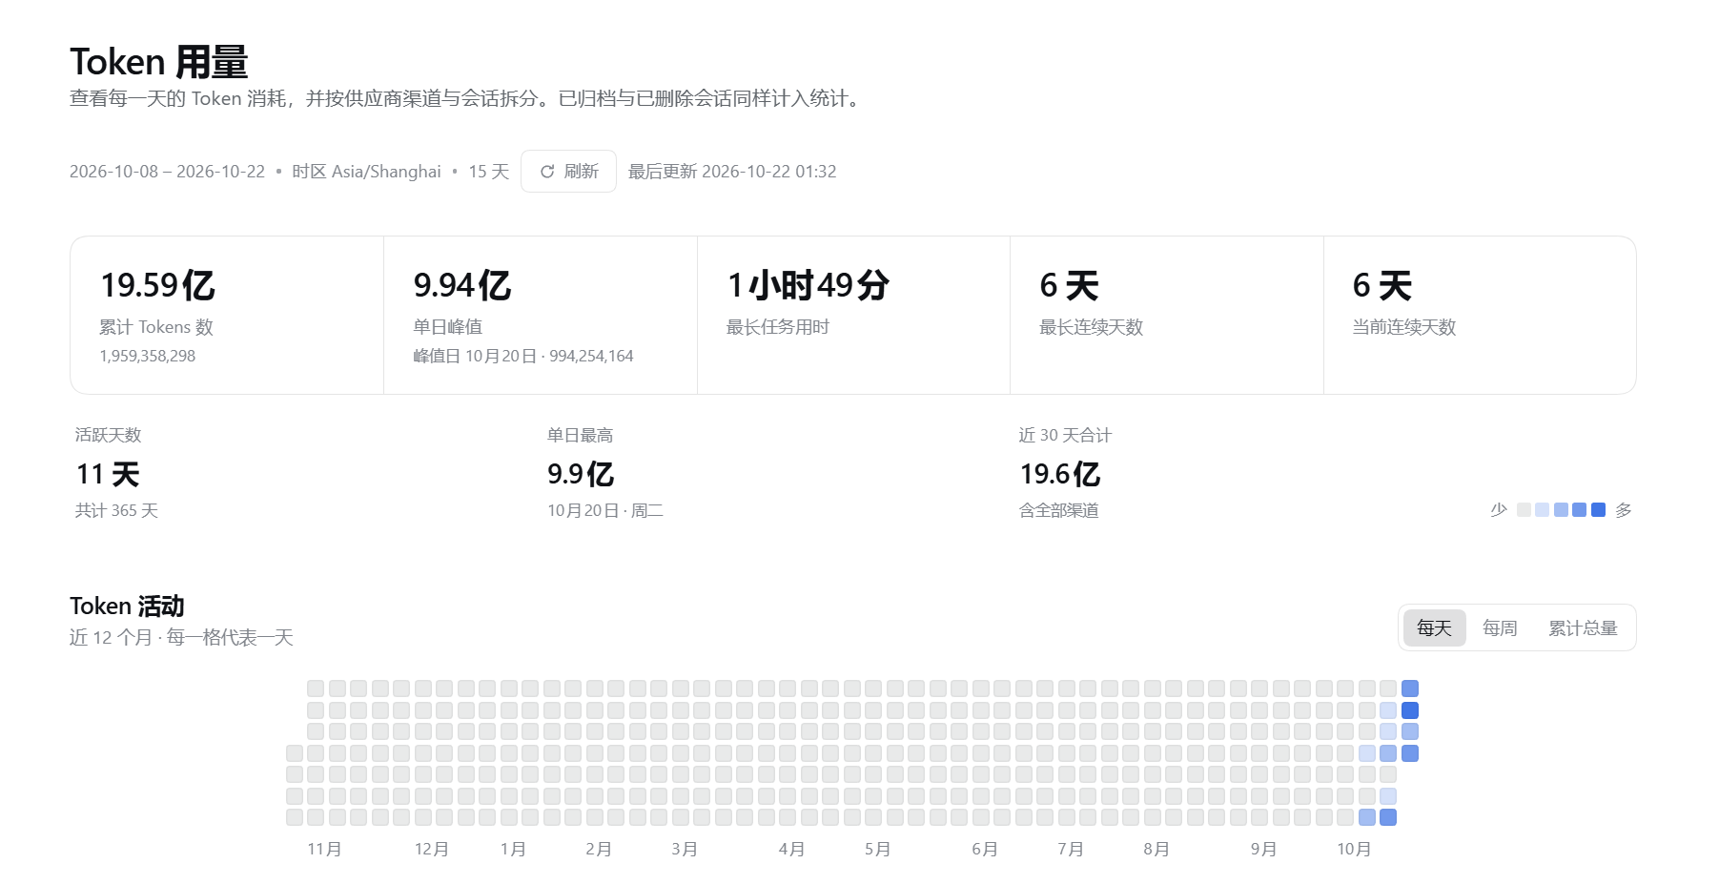Click the circular arrow refresh icon
The image size is (1719, 884).
coord(547,172)
